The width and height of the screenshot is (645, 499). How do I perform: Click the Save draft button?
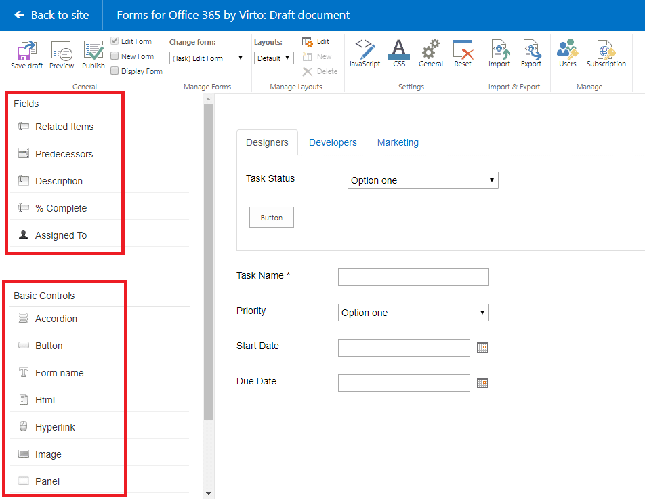point(25,54)
